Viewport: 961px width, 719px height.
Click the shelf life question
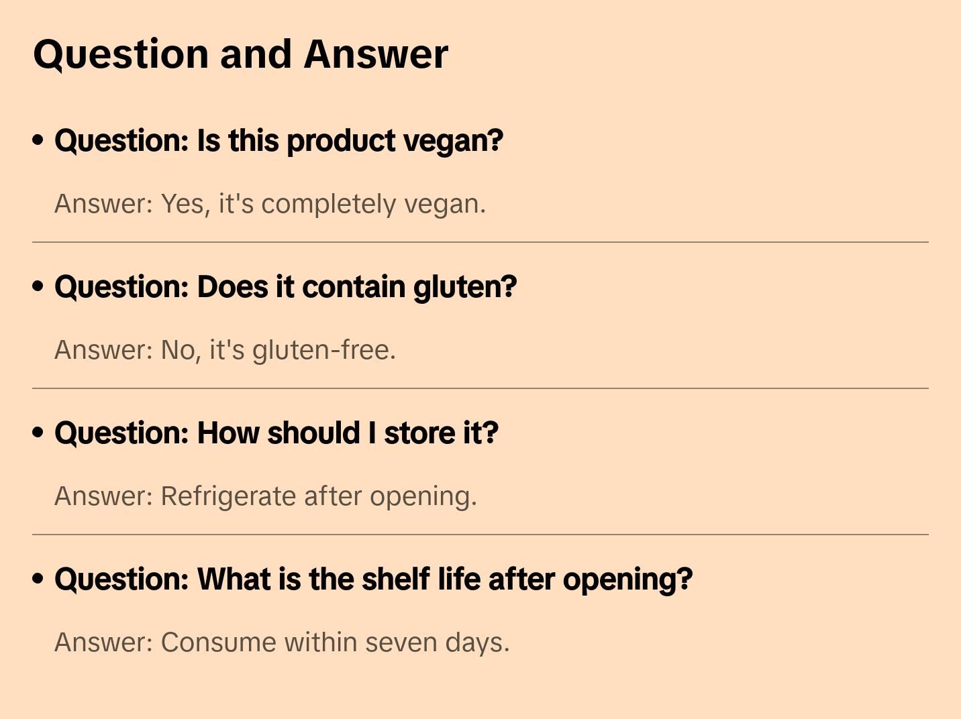click(x=373, y=579)
